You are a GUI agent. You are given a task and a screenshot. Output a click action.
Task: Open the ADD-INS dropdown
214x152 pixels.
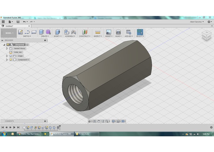coord(129,36)
